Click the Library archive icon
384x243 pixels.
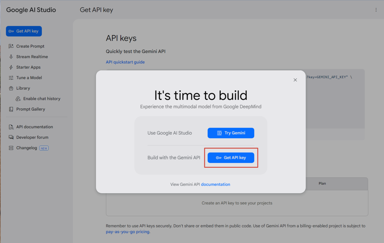coord(11,88)
